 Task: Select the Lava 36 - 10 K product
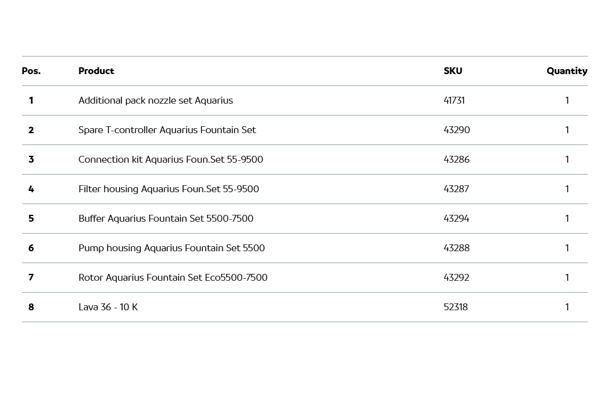pyautogui.click(x=108, y=307)
